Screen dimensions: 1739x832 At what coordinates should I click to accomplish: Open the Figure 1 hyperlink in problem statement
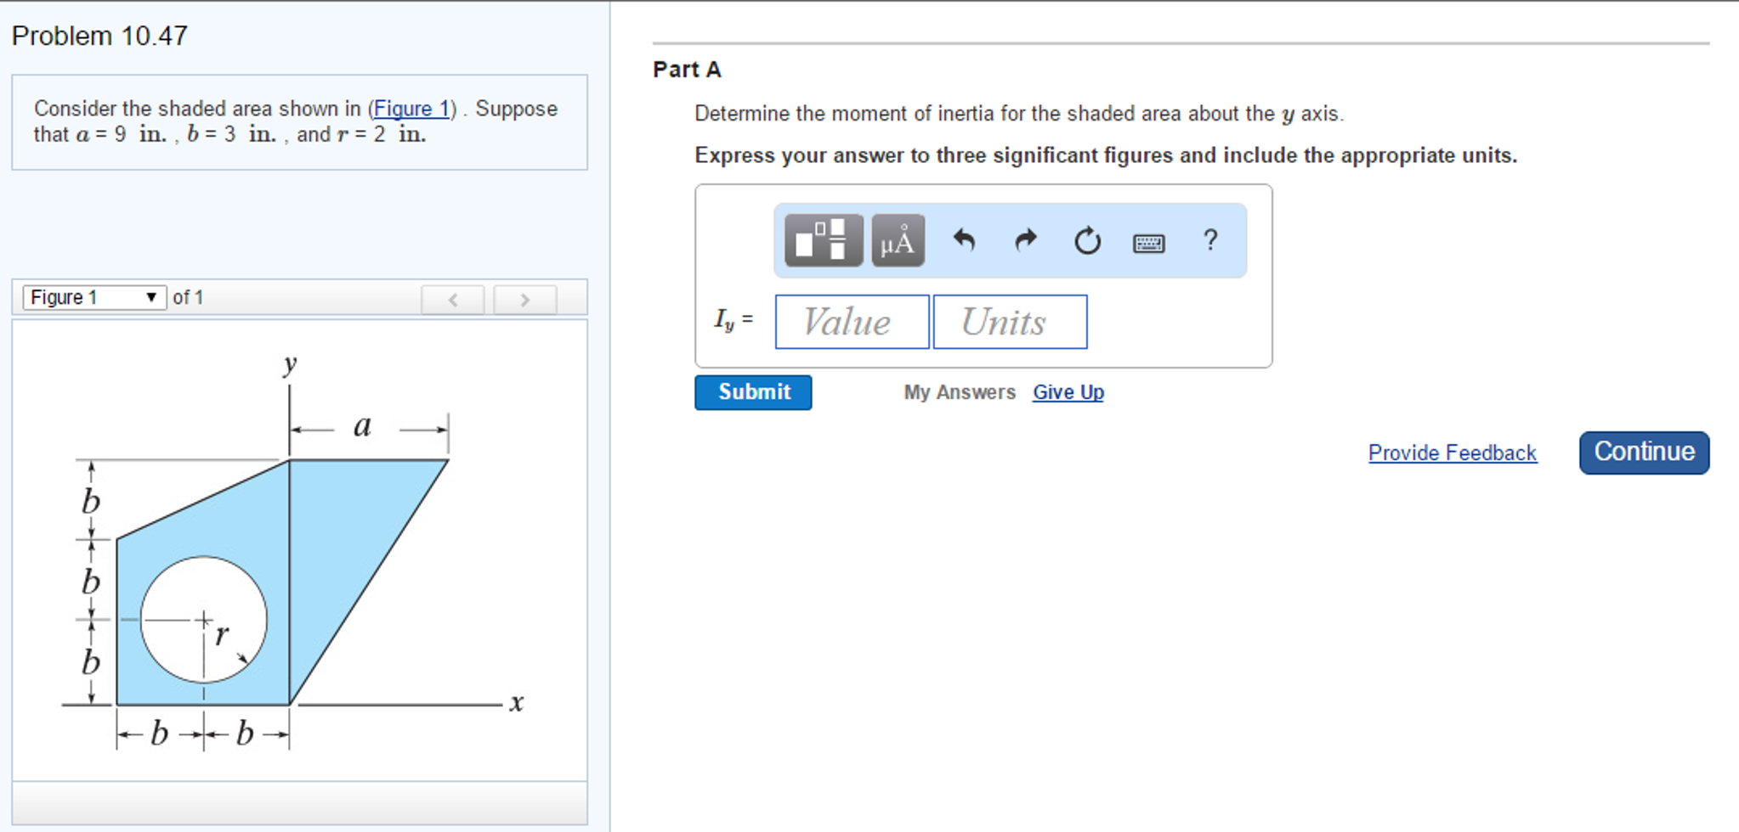pos(411,109)
